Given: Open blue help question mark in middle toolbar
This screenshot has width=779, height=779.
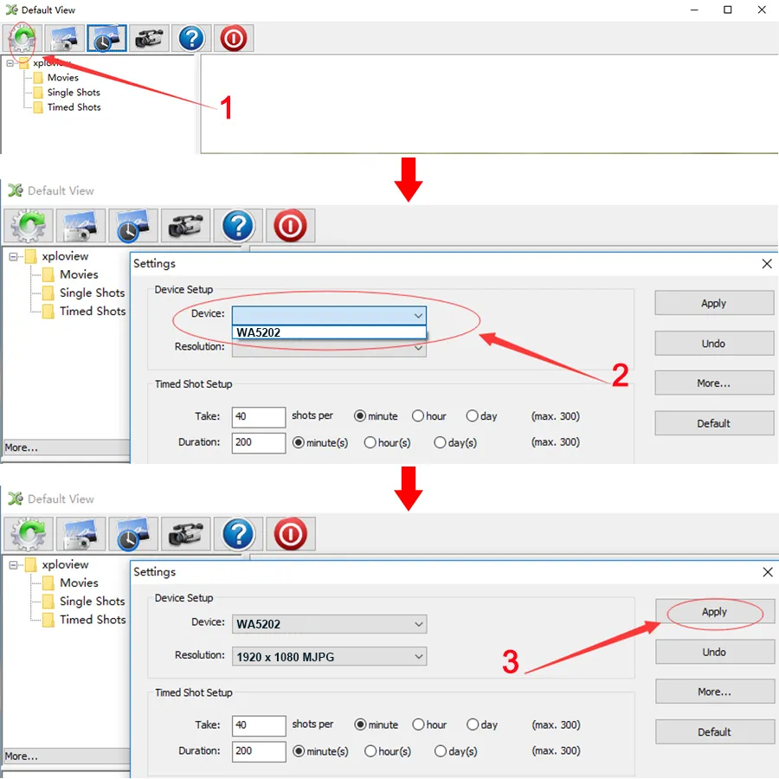Looking at the screenshot, I should coord(238,225).
